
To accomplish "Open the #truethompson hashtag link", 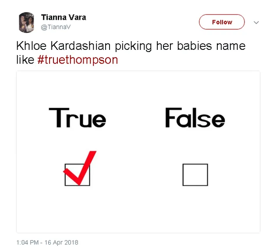I will pos(78,60).
